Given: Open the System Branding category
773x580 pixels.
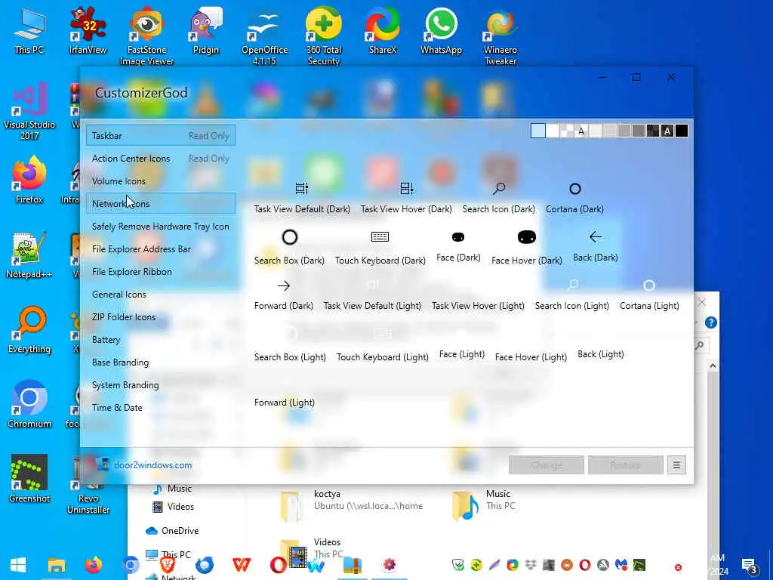Looking at the screenshot, I should point(161,385).
